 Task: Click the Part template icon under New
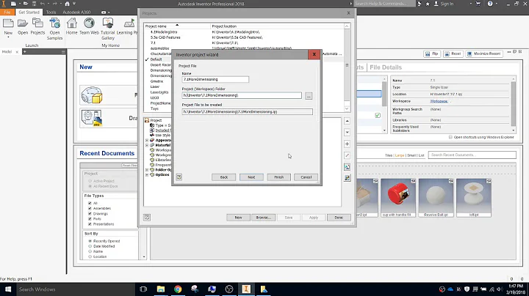[92, 95]
